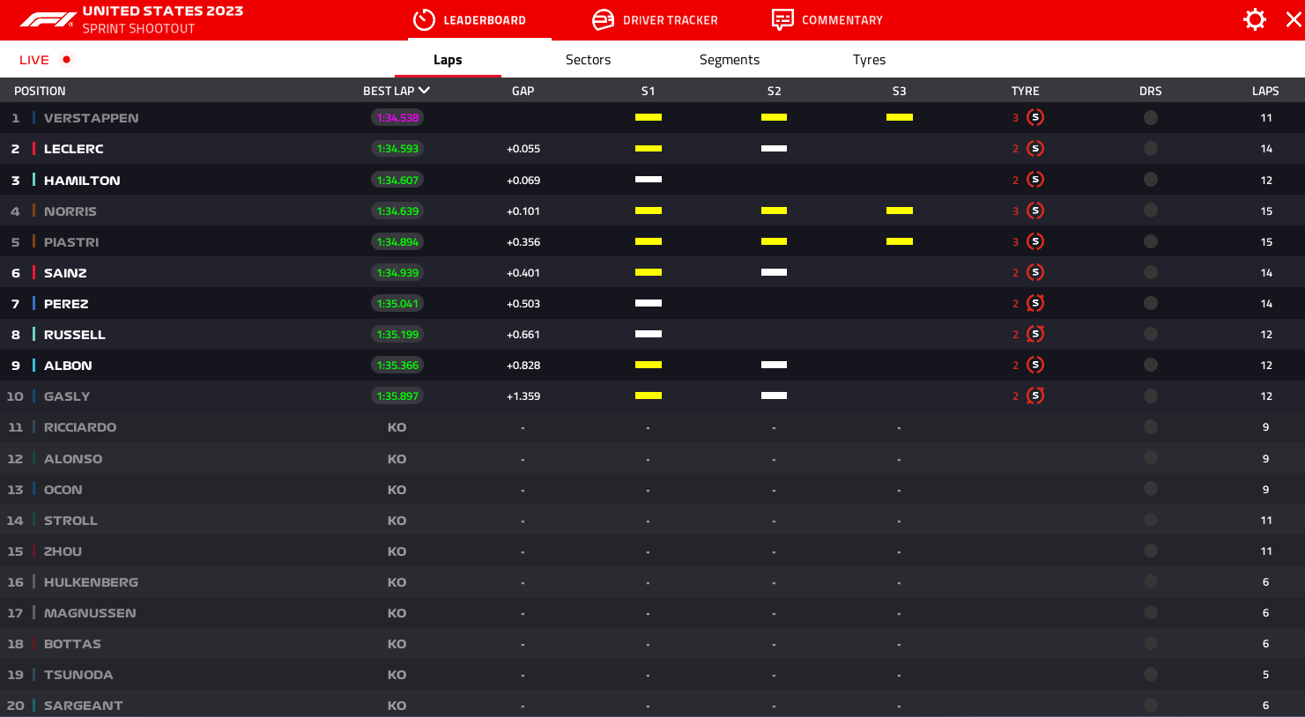Click Piastri's soft tyre icon

point(1035,241)
